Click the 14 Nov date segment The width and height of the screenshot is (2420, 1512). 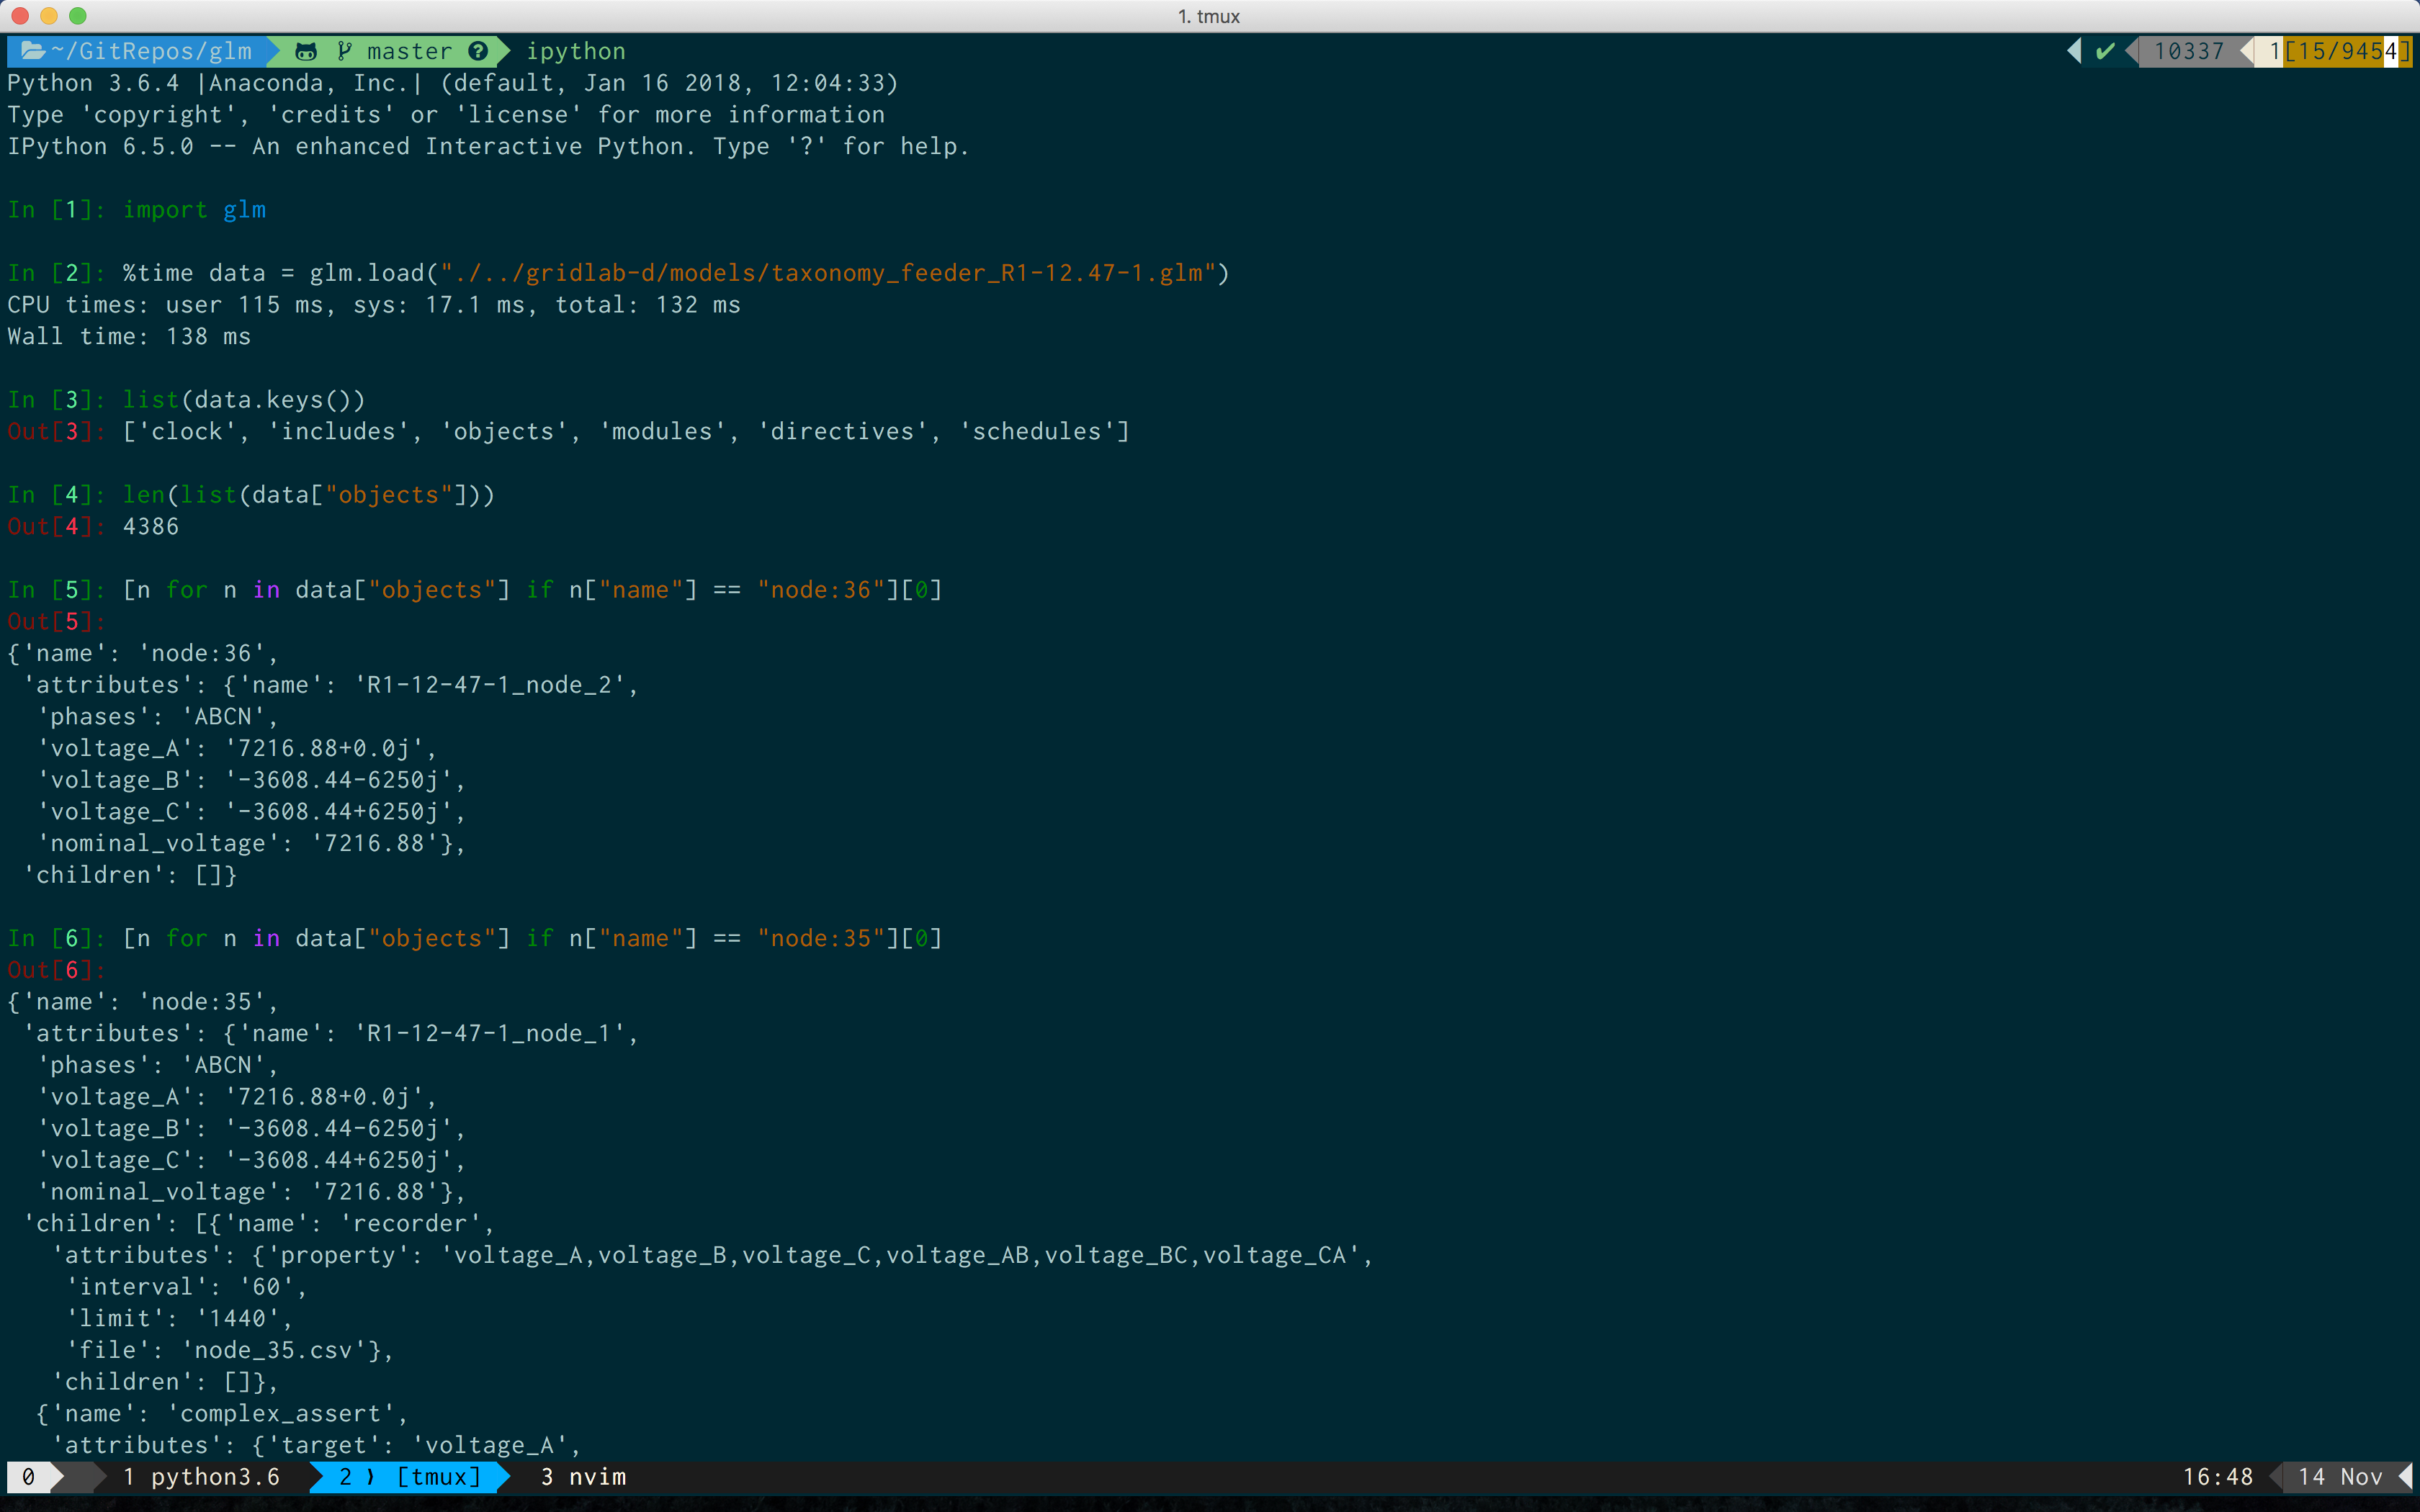tap(2340, 1477)
